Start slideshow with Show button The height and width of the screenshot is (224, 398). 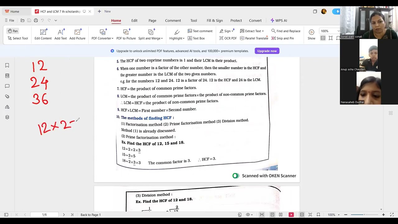coord(312,34)
